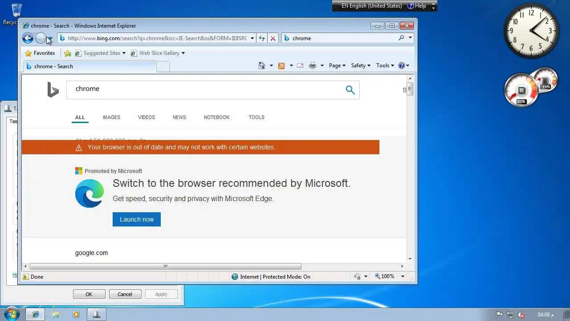Click the Task Manager taskbar icon
The width and height of the screenshot is (570, 321).
[96, 314]
